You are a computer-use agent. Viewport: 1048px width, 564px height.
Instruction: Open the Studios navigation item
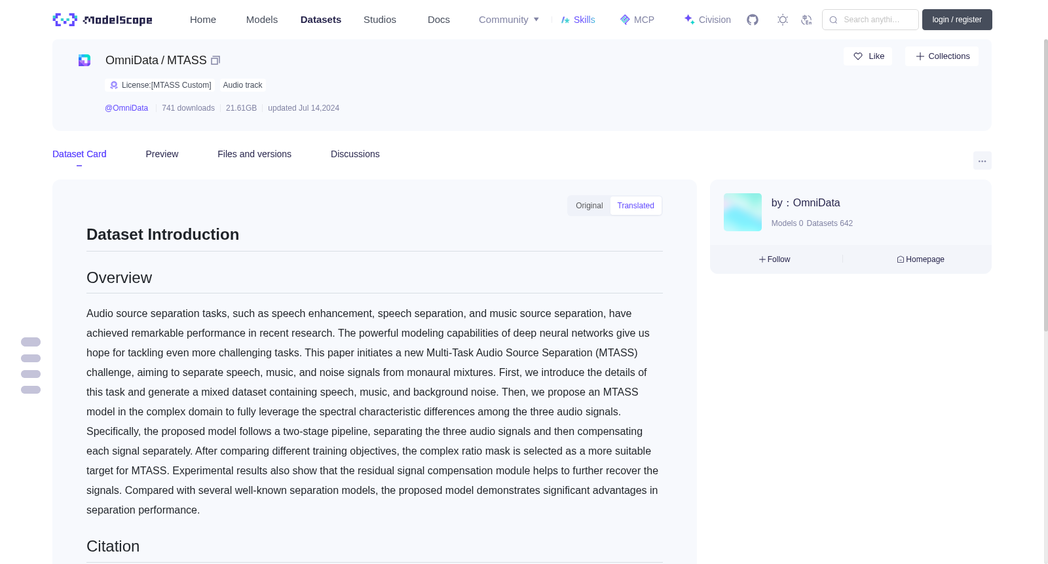pos(380,20)
